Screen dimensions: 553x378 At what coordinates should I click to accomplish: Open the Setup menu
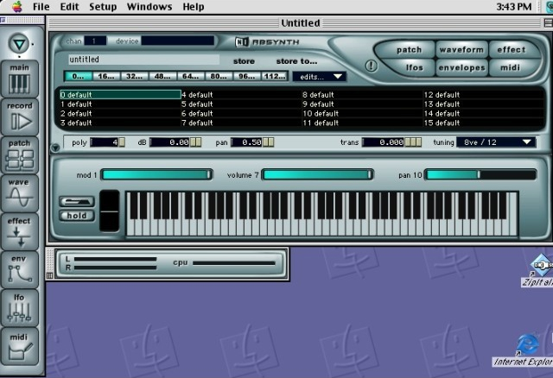(103, 7)
